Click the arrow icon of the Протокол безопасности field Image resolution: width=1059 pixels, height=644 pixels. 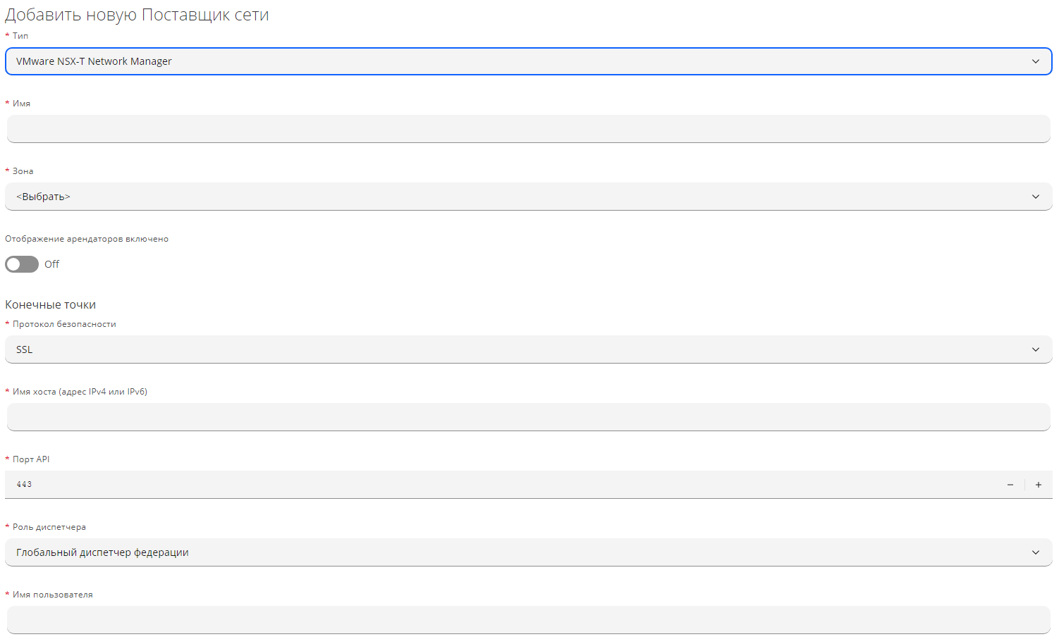[1035, 349]
